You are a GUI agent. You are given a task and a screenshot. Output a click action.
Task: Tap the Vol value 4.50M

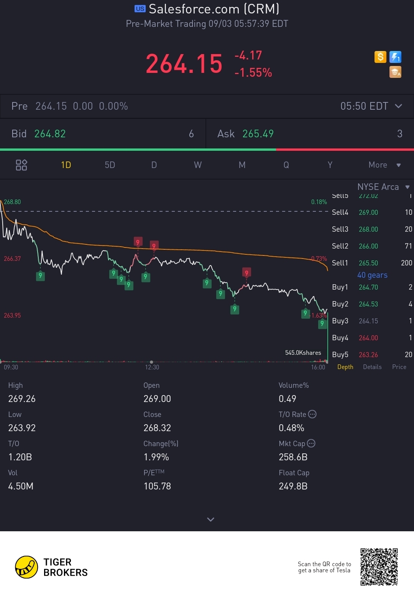click(21, 486)
